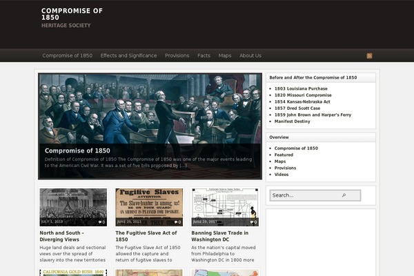414x276 pixels.
Task: Open the 1803 Louisiana Purchase link
Action: 302,88
